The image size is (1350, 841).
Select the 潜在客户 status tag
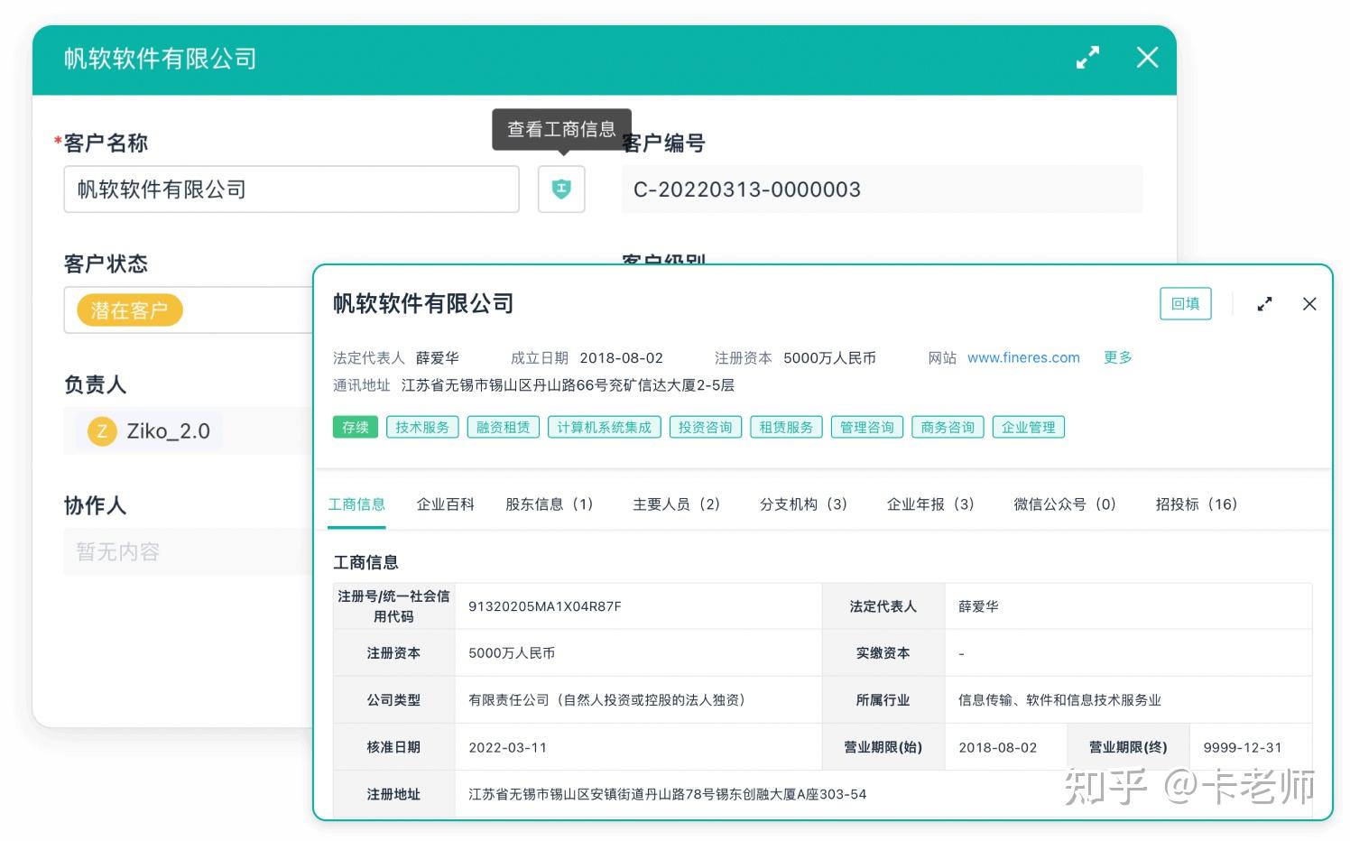click(x=130, y=310)
